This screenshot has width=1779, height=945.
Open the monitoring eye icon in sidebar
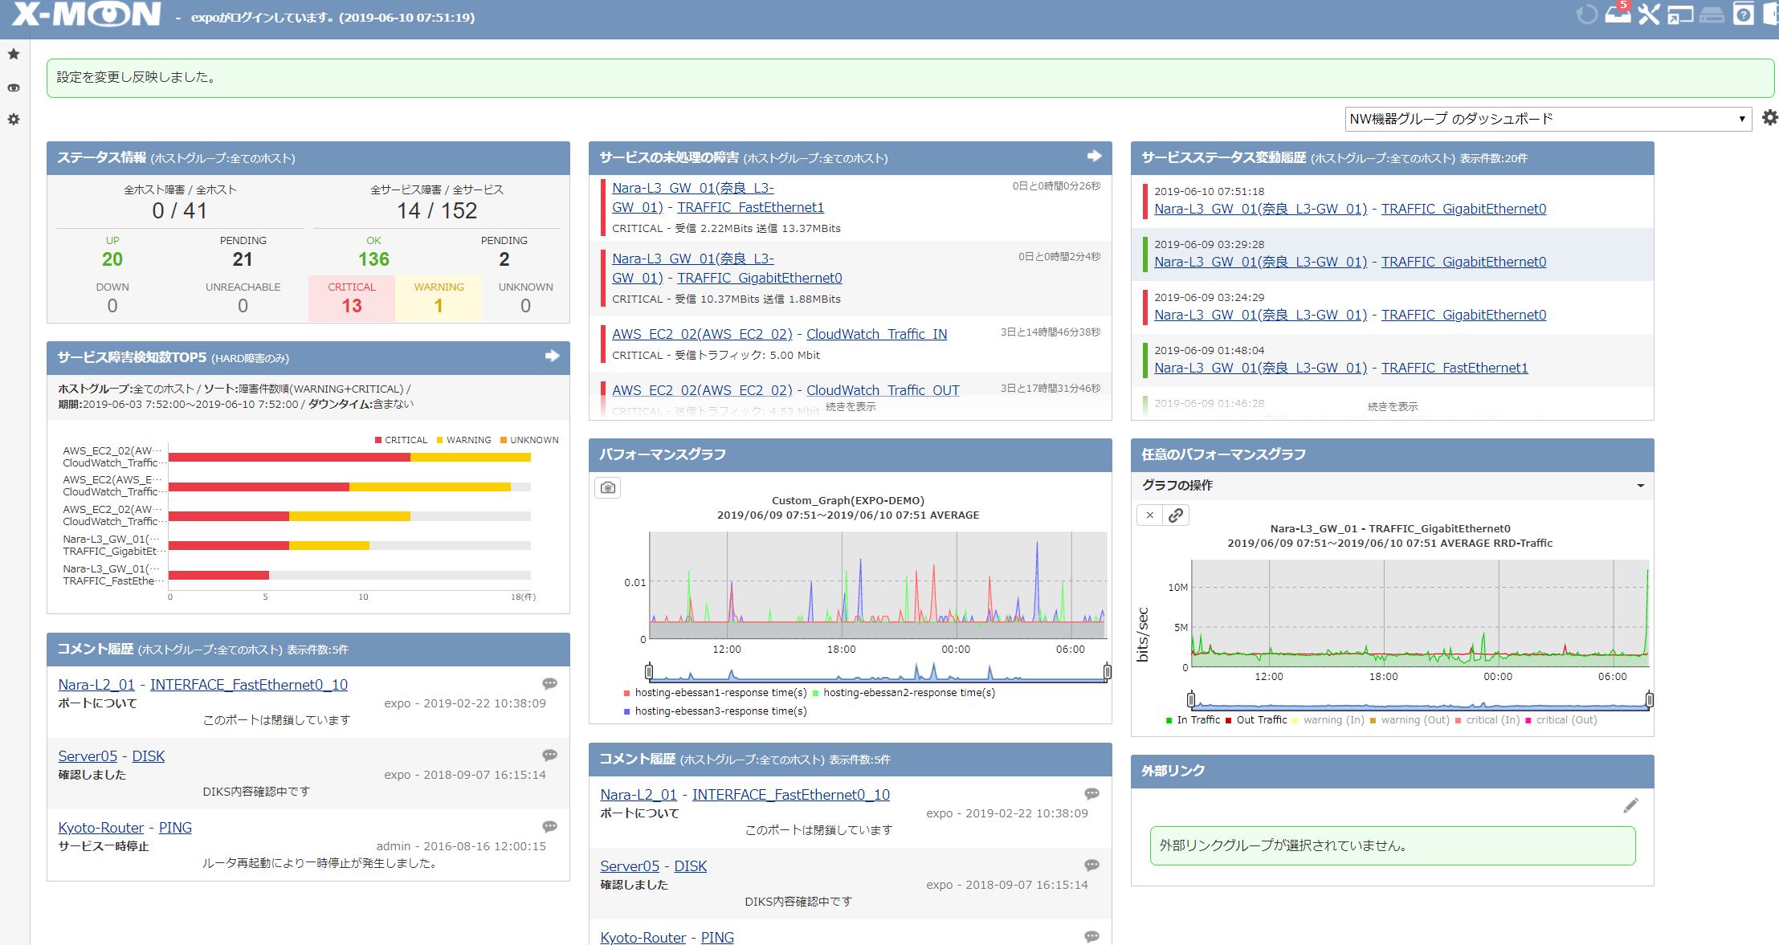(x=14, y=88)
